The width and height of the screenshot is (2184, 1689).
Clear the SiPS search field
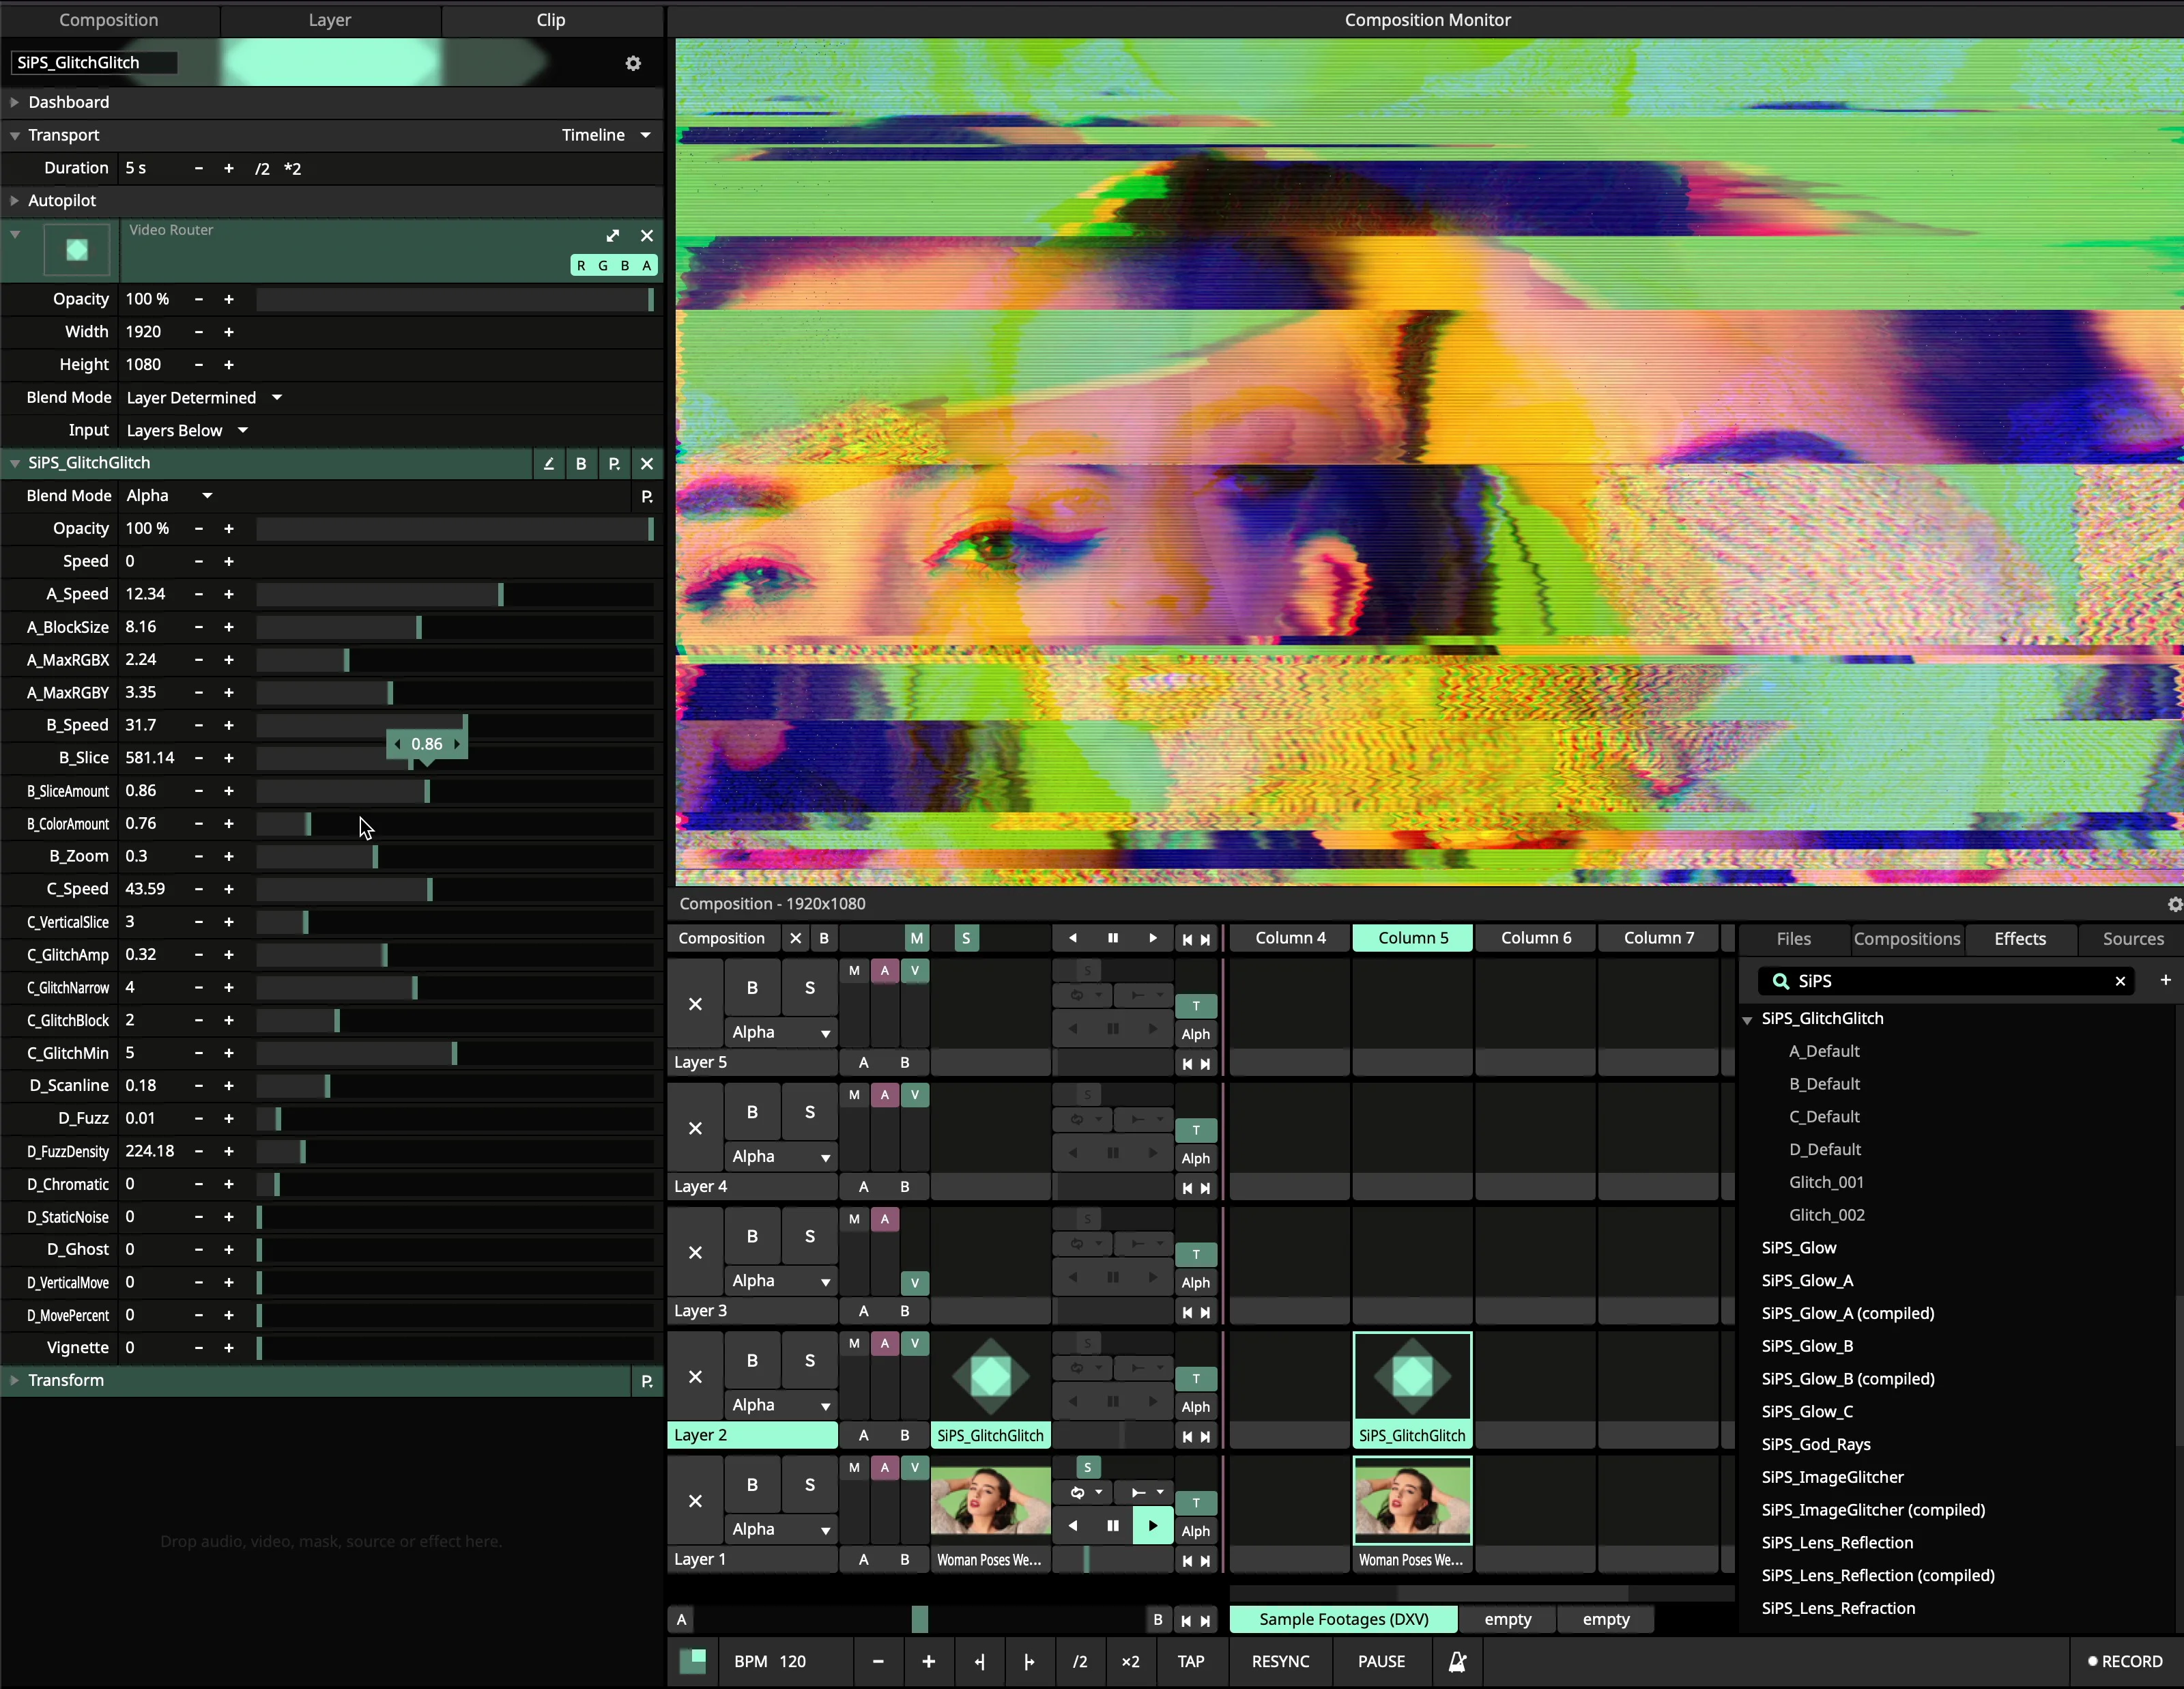(2120, 981)
